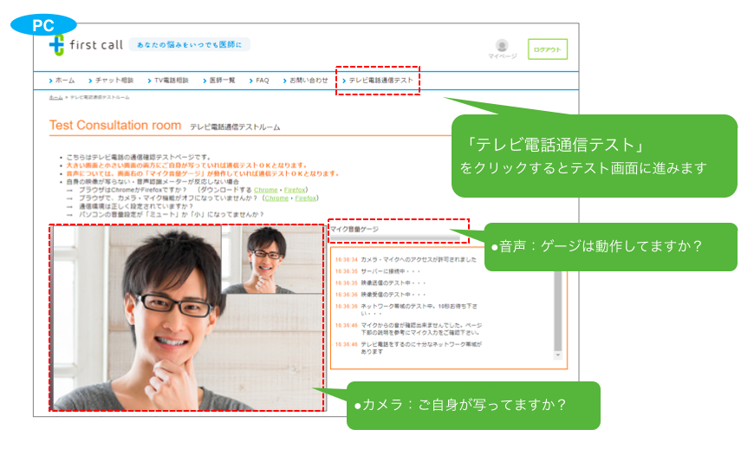Open the マイページ user avatar icon
The image size is (754, 449).
[x=502, y=46]
